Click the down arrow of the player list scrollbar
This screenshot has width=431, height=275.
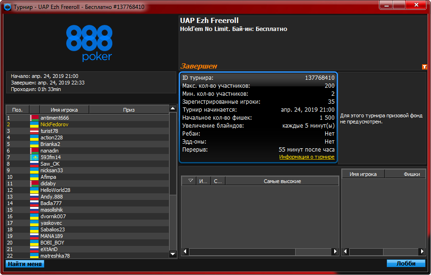172,254
